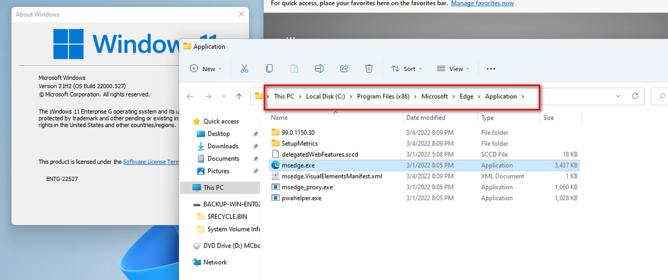This screenshot has width=668, height=280.
Task: Unpin Downloads from Quick access
Action: click(x=255, y=147)
